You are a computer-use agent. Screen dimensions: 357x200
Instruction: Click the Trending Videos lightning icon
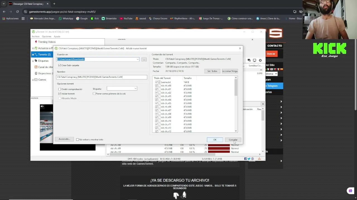pos(36,42)
